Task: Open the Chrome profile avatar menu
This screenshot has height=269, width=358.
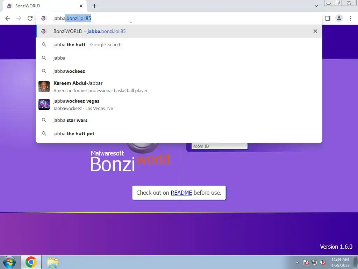Action: click(x=339, y=18)
